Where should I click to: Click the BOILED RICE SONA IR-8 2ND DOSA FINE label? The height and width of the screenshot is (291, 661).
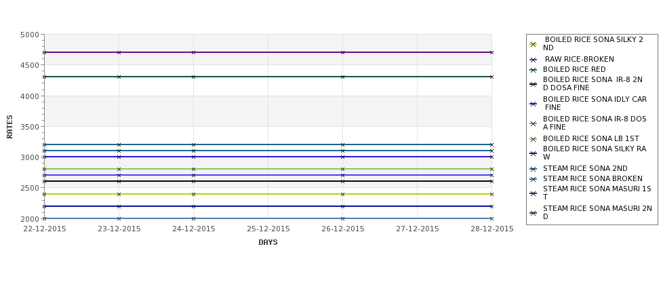pos(593,83)
